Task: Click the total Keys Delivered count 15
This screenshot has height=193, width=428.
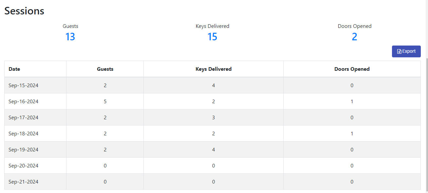Action: (x=212, y=37)
